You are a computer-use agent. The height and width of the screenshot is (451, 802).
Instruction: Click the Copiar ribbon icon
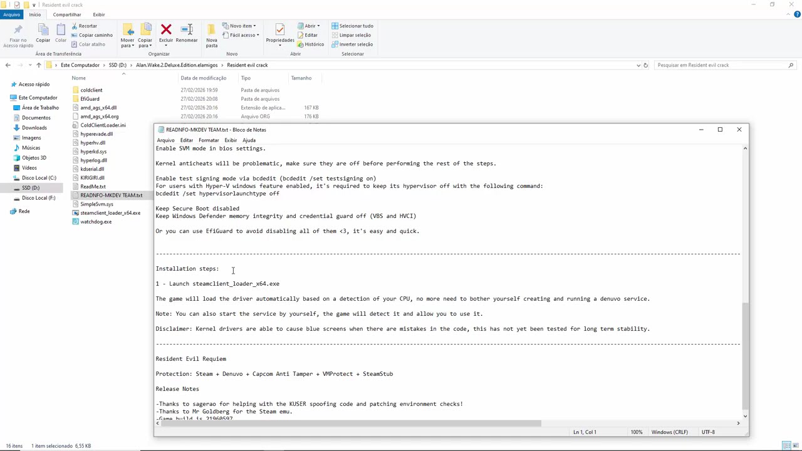43,30
